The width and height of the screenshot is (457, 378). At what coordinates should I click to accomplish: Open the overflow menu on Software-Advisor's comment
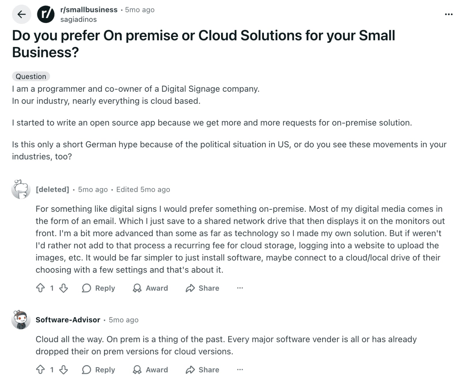pos(240,370)
